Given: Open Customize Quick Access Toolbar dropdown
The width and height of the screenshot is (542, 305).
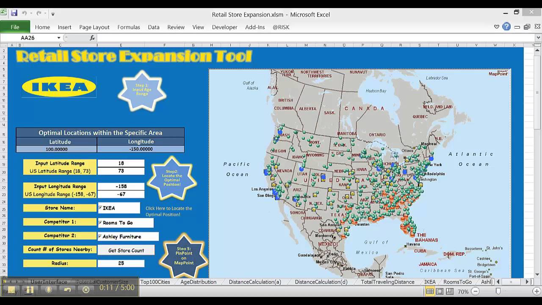Looking at the screenshot, I should click(x=53, y=14).
